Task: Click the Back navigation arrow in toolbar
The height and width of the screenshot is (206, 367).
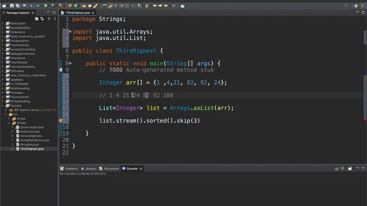Action: (x=166, y=6)
